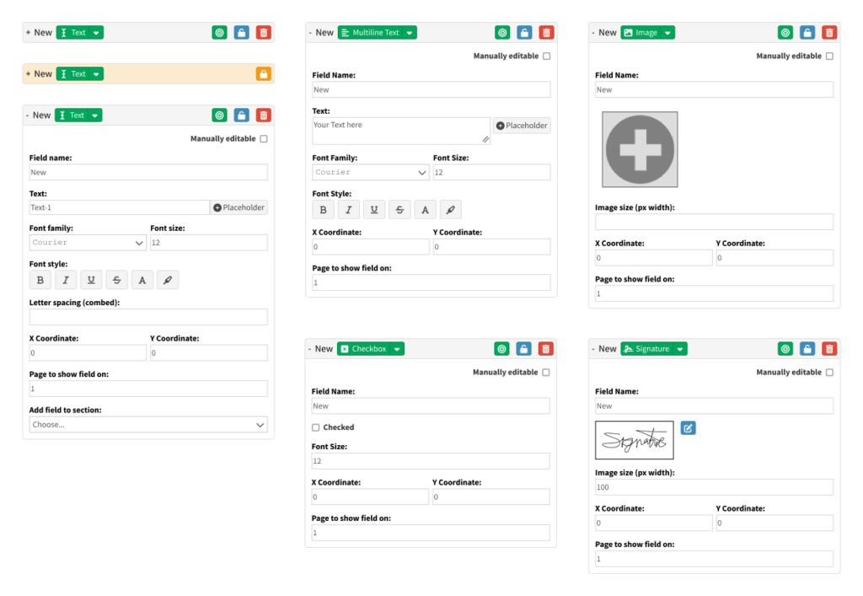Tick the Checked checkbox in Checkbox panel

click(315, 427)
